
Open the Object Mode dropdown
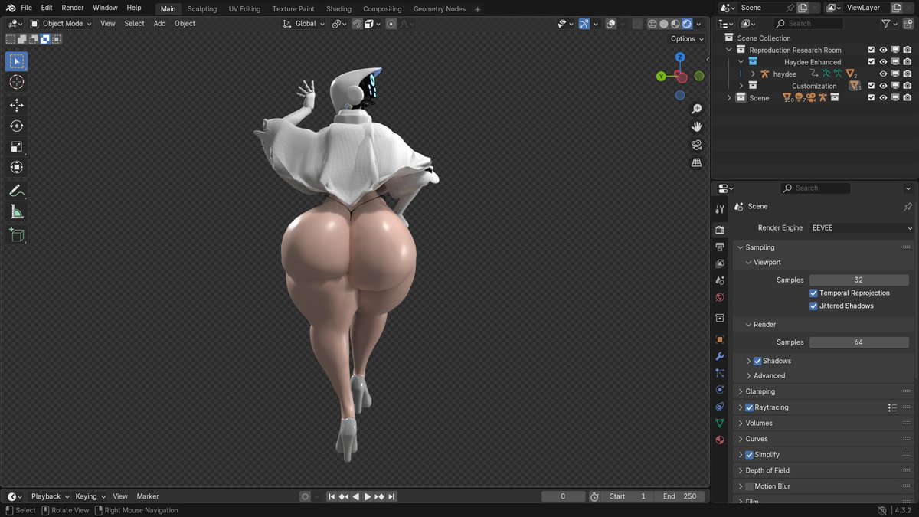[x=61, y=24]
